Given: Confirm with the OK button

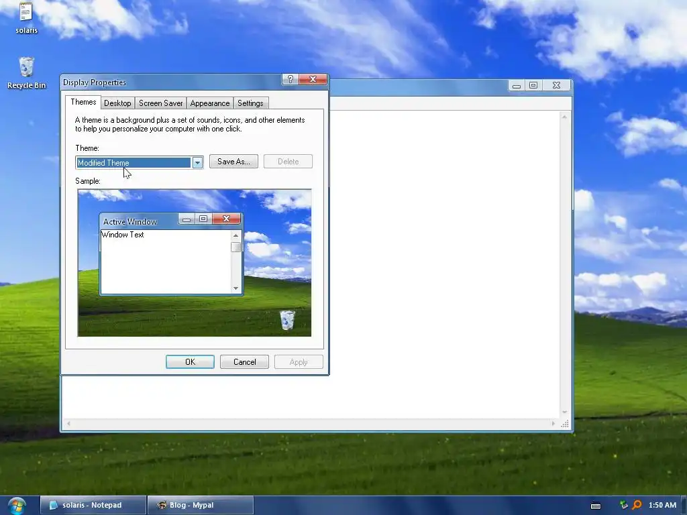Looking at the screenshot, I should 190,362.
